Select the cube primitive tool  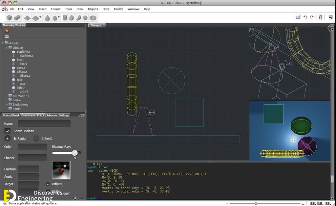(9, 18)
